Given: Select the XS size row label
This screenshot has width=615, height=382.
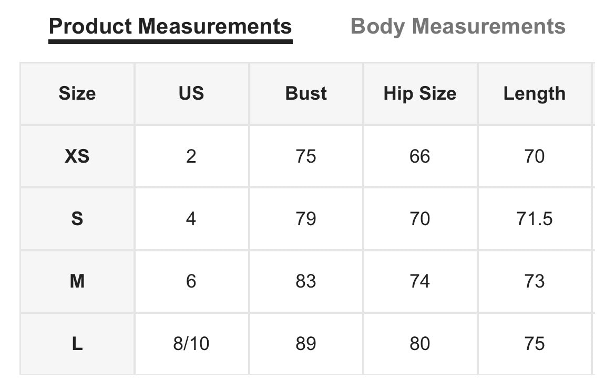Looking at the screenshot, I should coord(77,156).
